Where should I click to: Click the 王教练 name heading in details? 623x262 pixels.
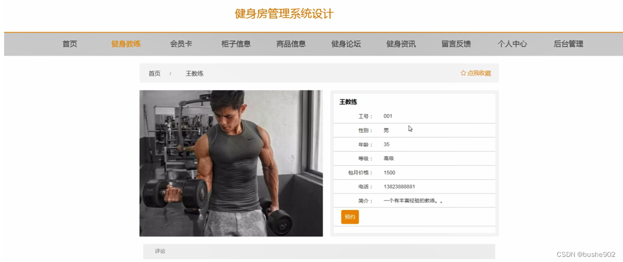tap(348, 102)
